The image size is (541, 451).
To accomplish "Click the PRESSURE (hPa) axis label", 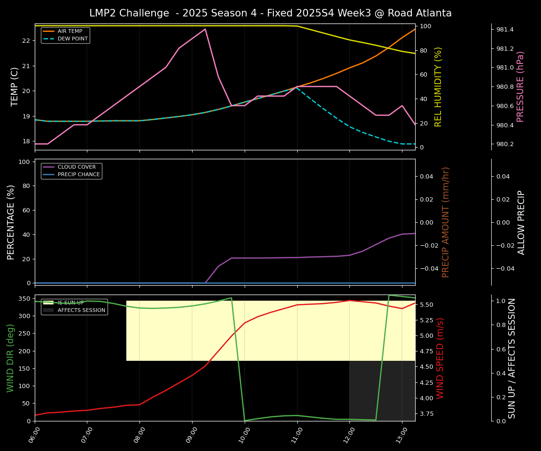I will click(520, 86).
